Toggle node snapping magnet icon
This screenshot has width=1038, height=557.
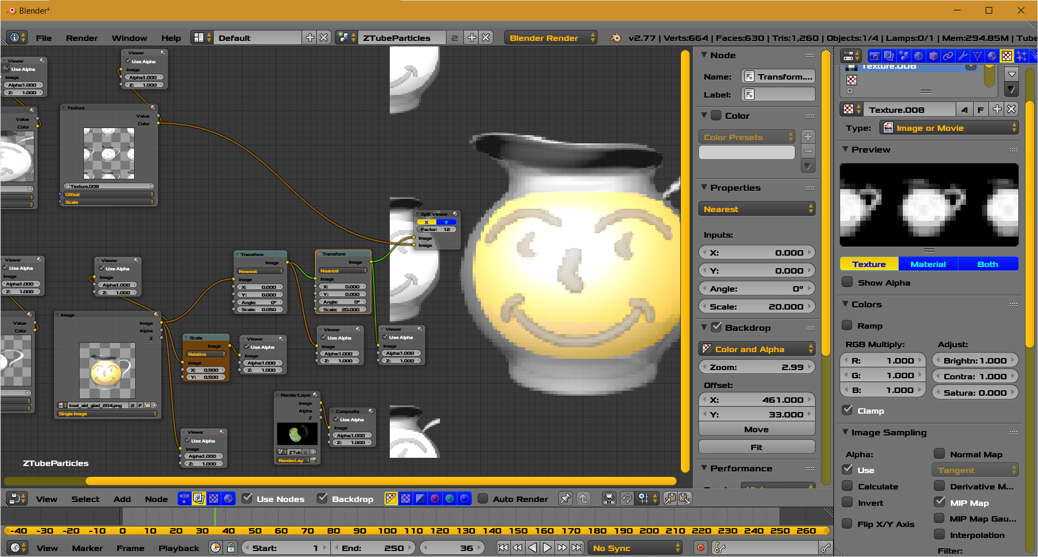coord(627,498)
